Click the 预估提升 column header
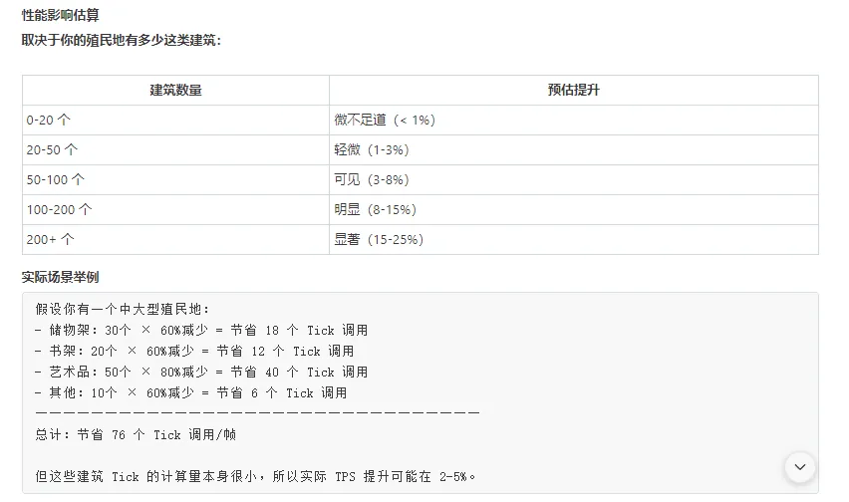Image resolution: width=849 pixels, height=502 pixels. point(573,90)
